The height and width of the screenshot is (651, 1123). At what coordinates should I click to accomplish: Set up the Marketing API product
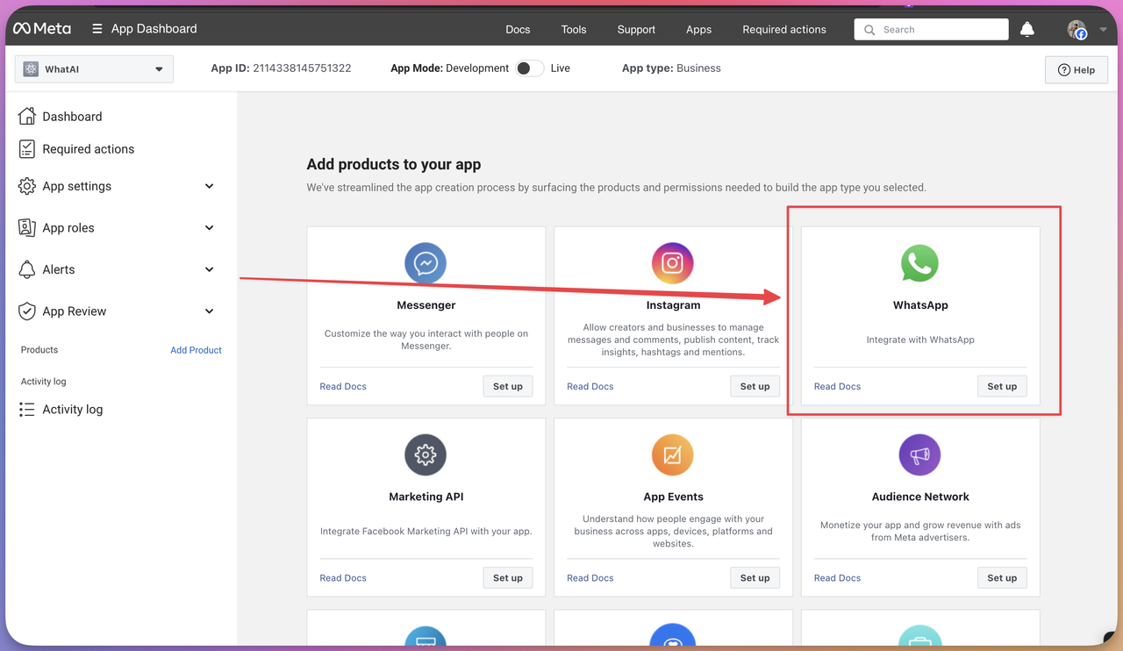508,577
